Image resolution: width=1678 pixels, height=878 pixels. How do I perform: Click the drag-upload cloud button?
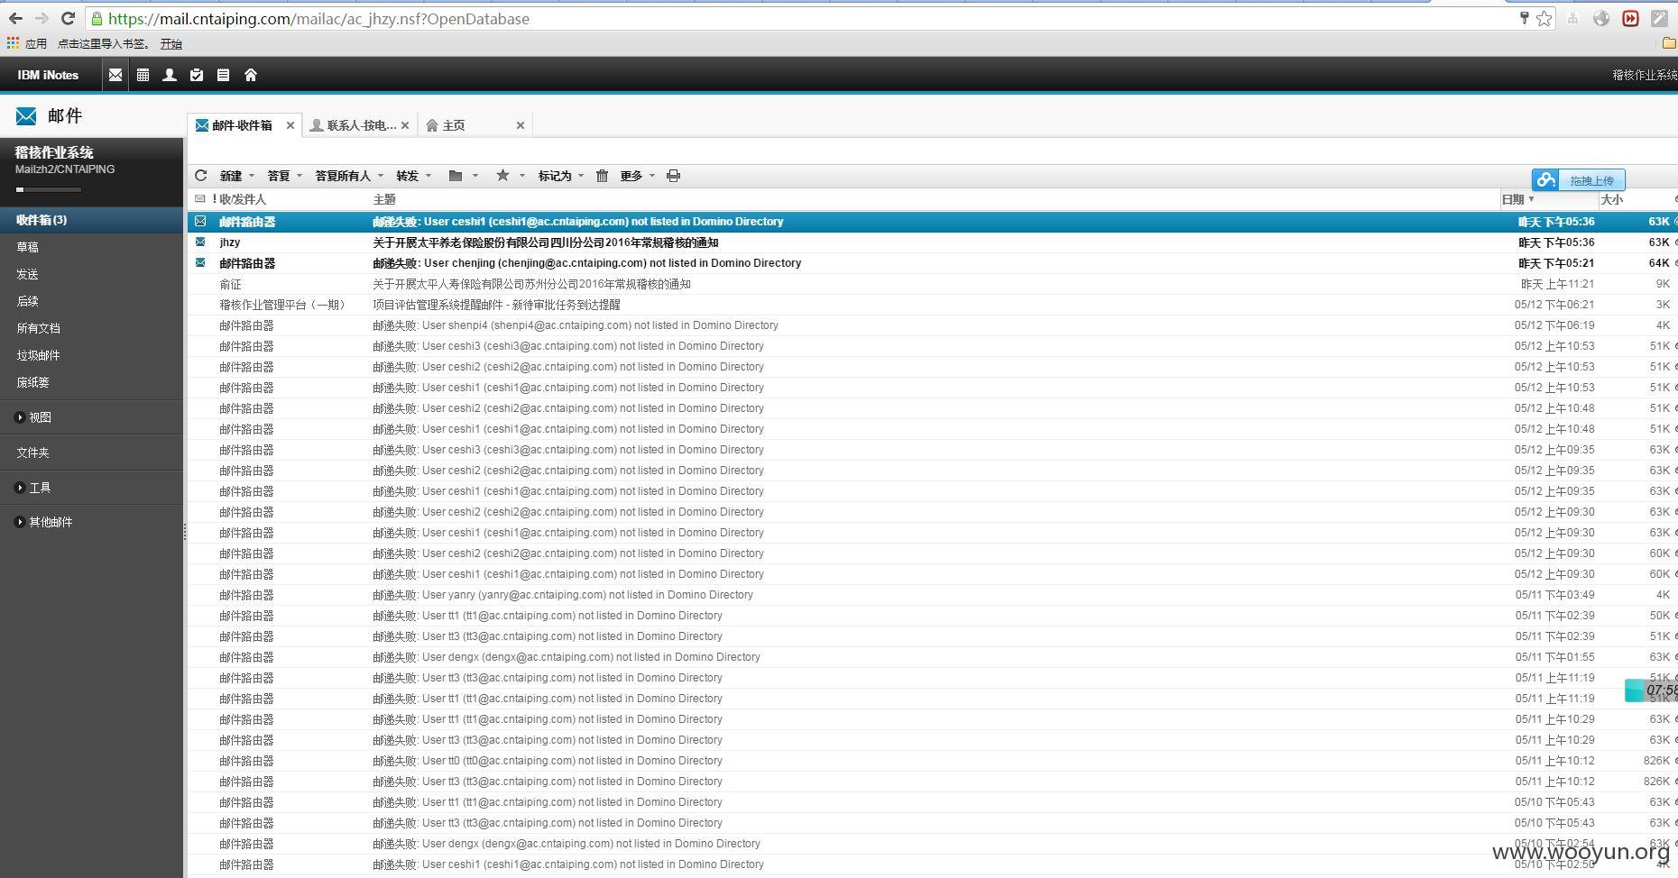(1578, 180)
